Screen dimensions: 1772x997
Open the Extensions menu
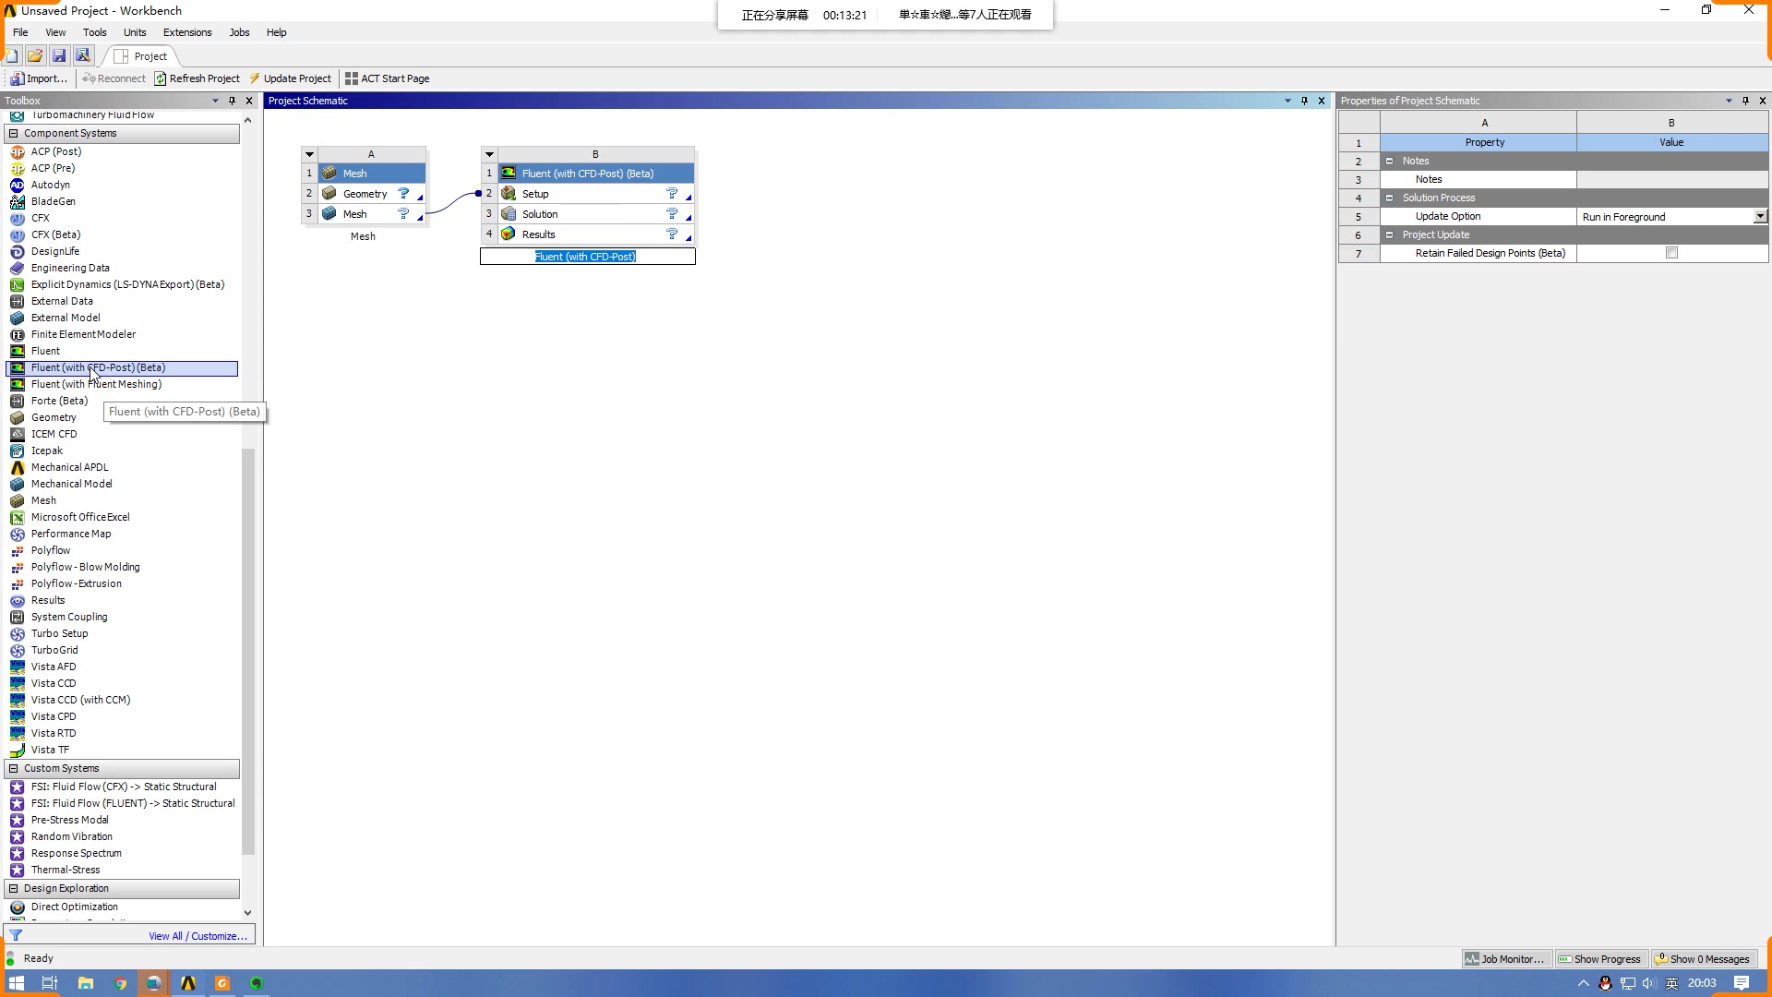click(187, 32)
